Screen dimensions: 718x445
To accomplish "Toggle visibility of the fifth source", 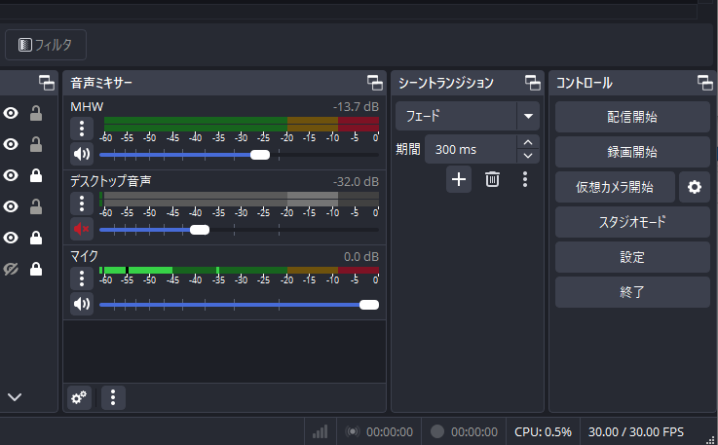I will pyautogui.click(x=11, y=238).
